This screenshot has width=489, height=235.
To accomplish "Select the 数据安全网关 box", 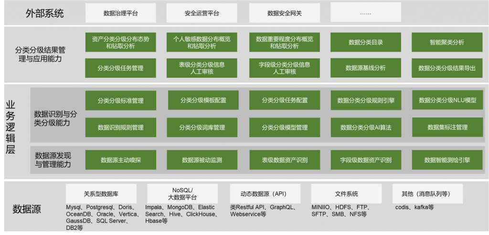I will coord(285,13).
